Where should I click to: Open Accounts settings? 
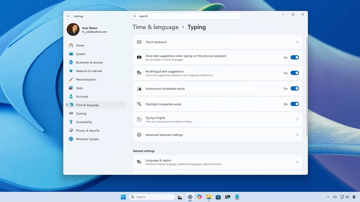click(82, 96)
